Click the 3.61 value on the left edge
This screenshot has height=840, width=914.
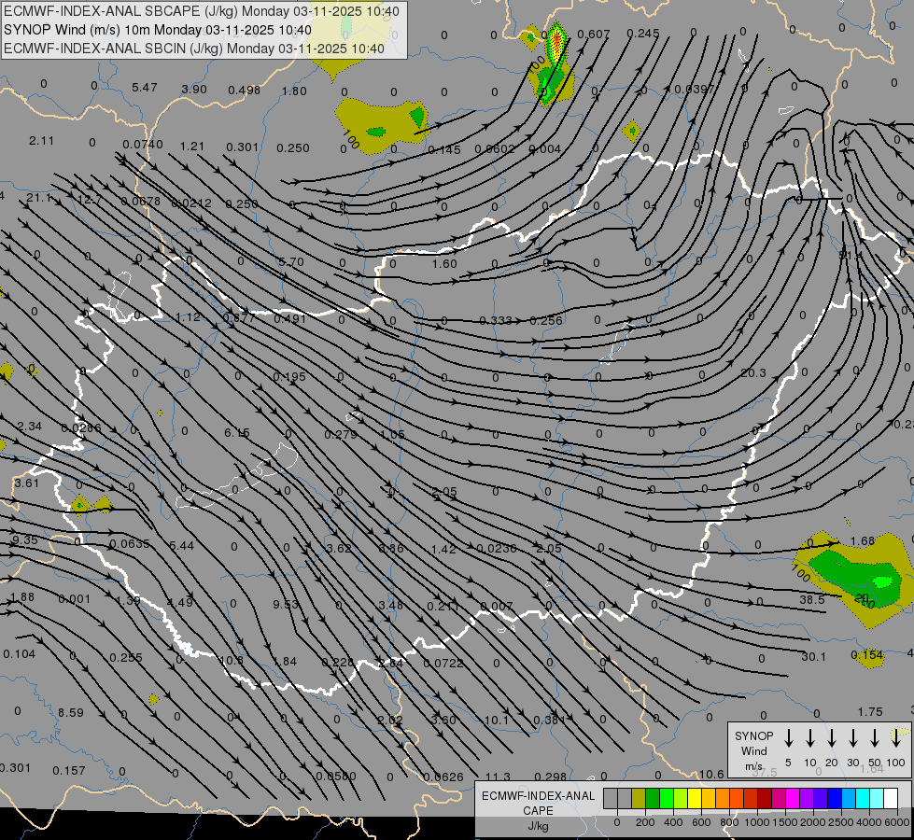tap(27, 483)
